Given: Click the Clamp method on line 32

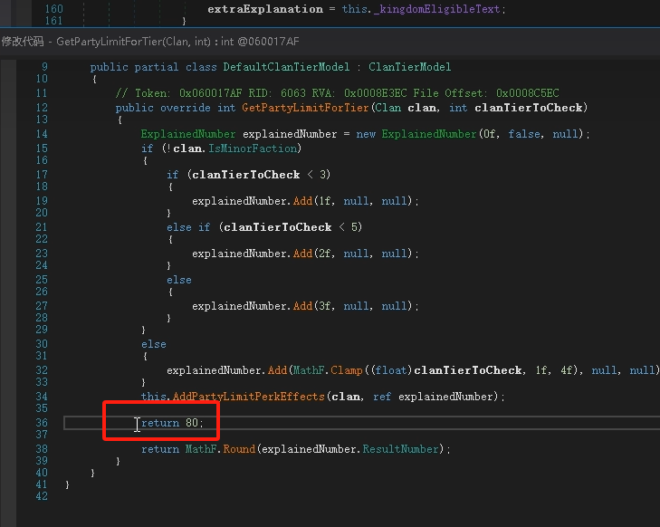Looking at the screenshot, I should pos(347,370).
